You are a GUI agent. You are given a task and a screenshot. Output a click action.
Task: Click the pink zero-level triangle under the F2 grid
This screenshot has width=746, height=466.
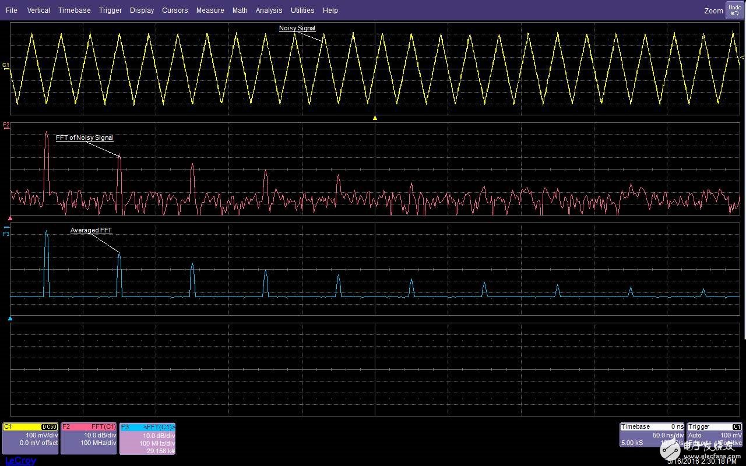coord(10,218)
